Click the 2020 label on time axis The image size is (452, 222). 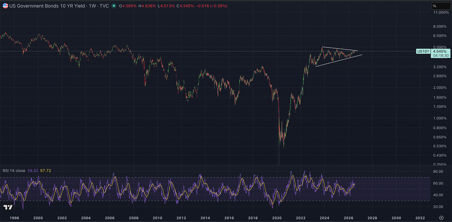[x=277, y=218]
